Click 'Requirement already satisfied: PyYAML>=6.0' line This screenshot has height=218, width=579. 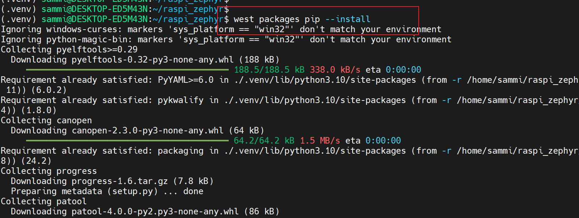pos(289,80)
